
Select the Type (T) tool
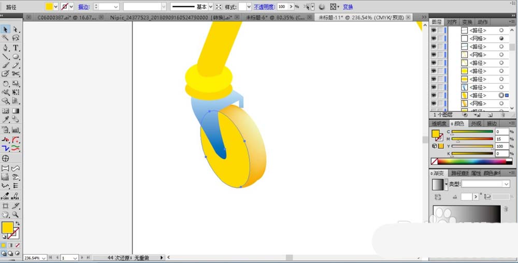tap(16, 48)
